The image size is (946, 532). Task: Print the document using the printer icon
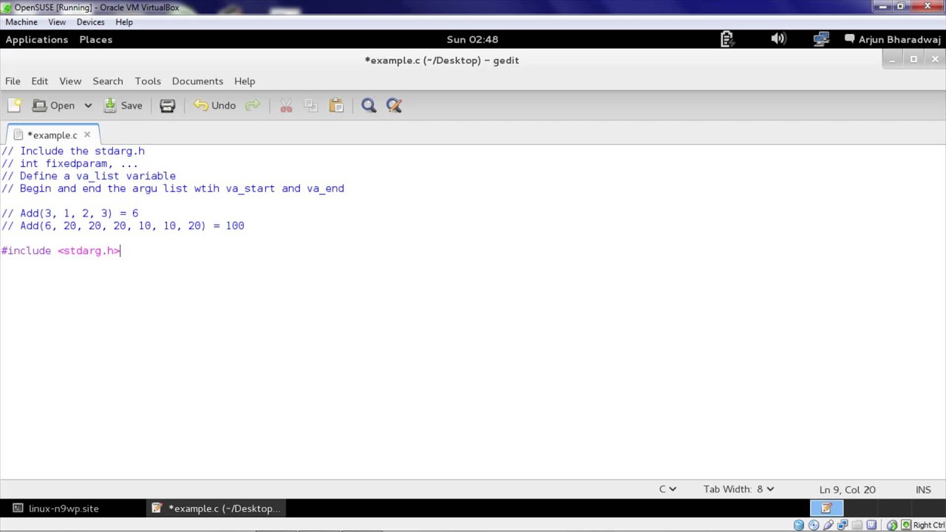pos(168,106)
